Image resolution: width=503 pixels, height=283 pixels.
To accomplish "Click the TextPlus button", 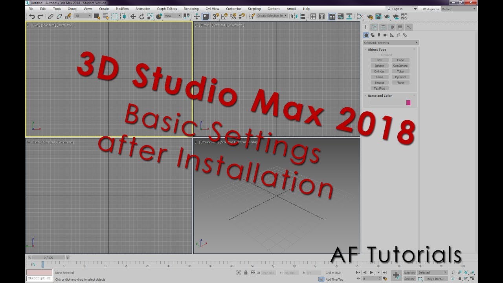I will (379, 88).
